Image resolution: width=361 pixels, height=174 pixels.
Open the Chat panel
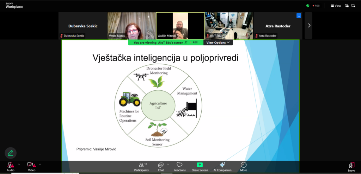pos(161,166)
